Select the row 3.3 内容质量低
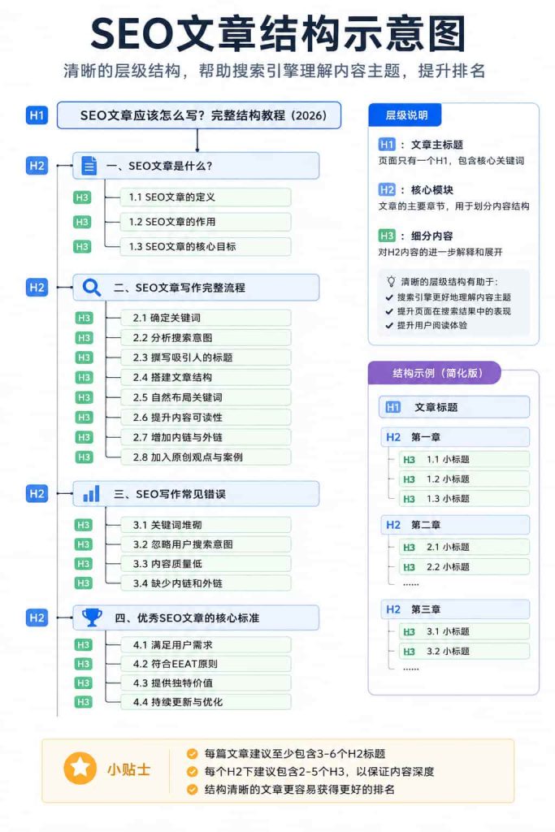Image resolution: width=555 pixels, height=832 pixels. (206, 564)
